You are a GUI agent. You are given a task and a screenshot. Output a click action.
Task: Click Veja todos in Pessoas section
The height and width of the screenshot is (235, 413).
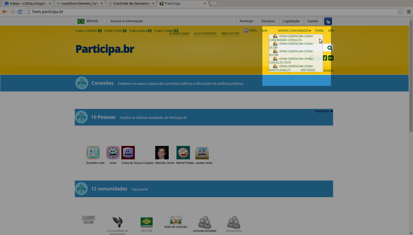324,111
